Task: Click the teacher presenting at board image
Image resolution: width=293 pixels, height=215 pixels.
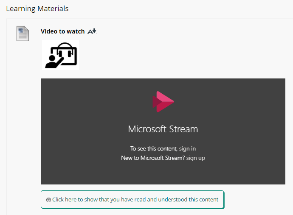Action: coord(61,55)
